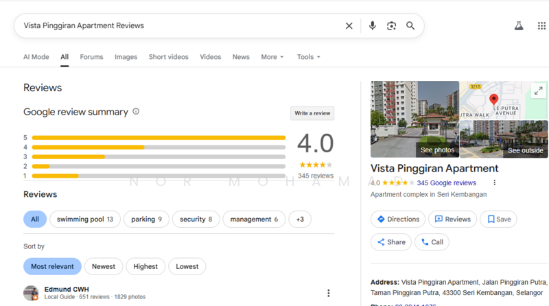Sort reviews by Newest
Image resolution: width=549 pixels, height=306 pixels.
tap(104, 266)
